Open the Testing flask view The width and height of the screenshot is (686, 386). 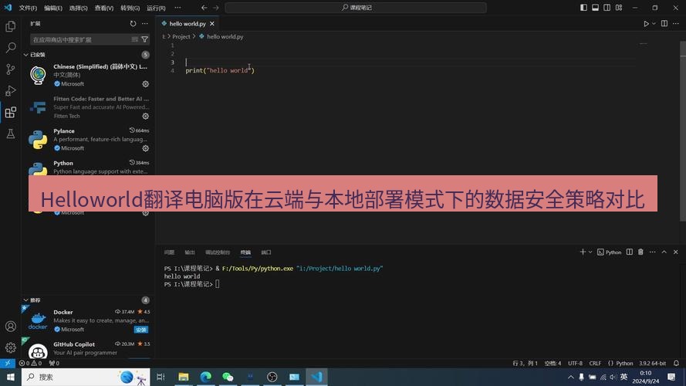click(11, 134)
